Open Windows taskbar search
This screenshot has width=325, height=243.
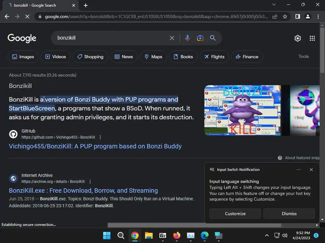pyautogui.click(x=121, y=235)
